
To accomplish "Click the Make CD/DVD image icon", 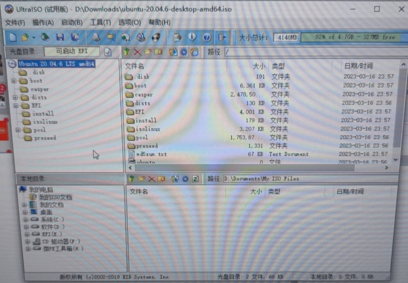I will (x=96, y=38).
